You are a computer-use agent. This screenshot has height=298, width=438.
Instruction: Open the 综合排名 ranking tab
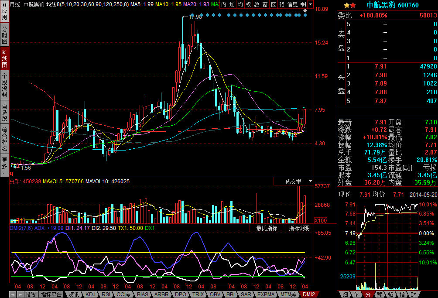tap(4, 139)
